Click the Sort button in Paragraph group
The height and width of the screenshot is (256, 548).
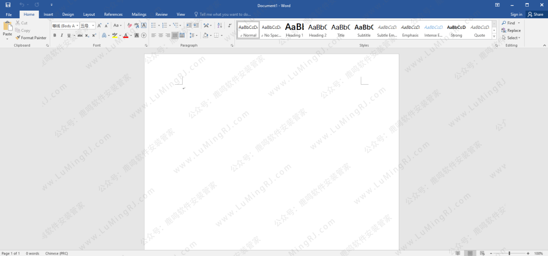pos(219,25)
